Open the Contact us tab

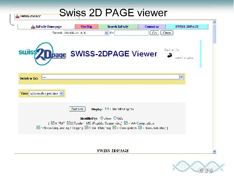152,27
